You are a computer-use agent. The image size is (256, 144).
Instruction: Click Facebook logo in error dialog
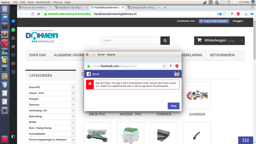pos(89,74)
